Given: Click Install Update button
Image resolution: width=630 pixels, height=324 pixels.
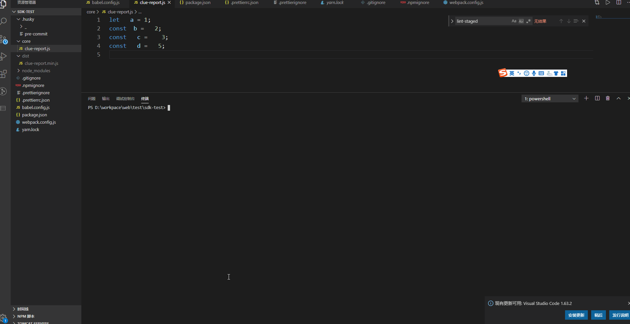Looking at the screenshot, I should 576,315.
